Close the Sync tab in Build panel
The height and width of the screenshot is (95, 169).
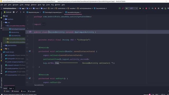point(13,88)
